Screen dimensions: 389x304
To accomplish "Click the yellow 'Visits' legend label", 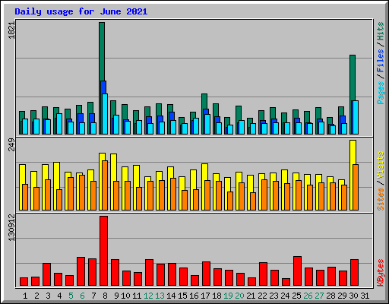I will click(380, 166).
